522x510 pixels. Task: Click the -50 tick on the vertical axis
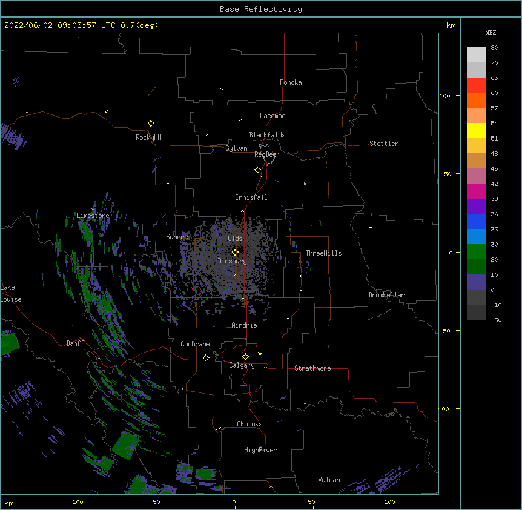tap(444, 331)
